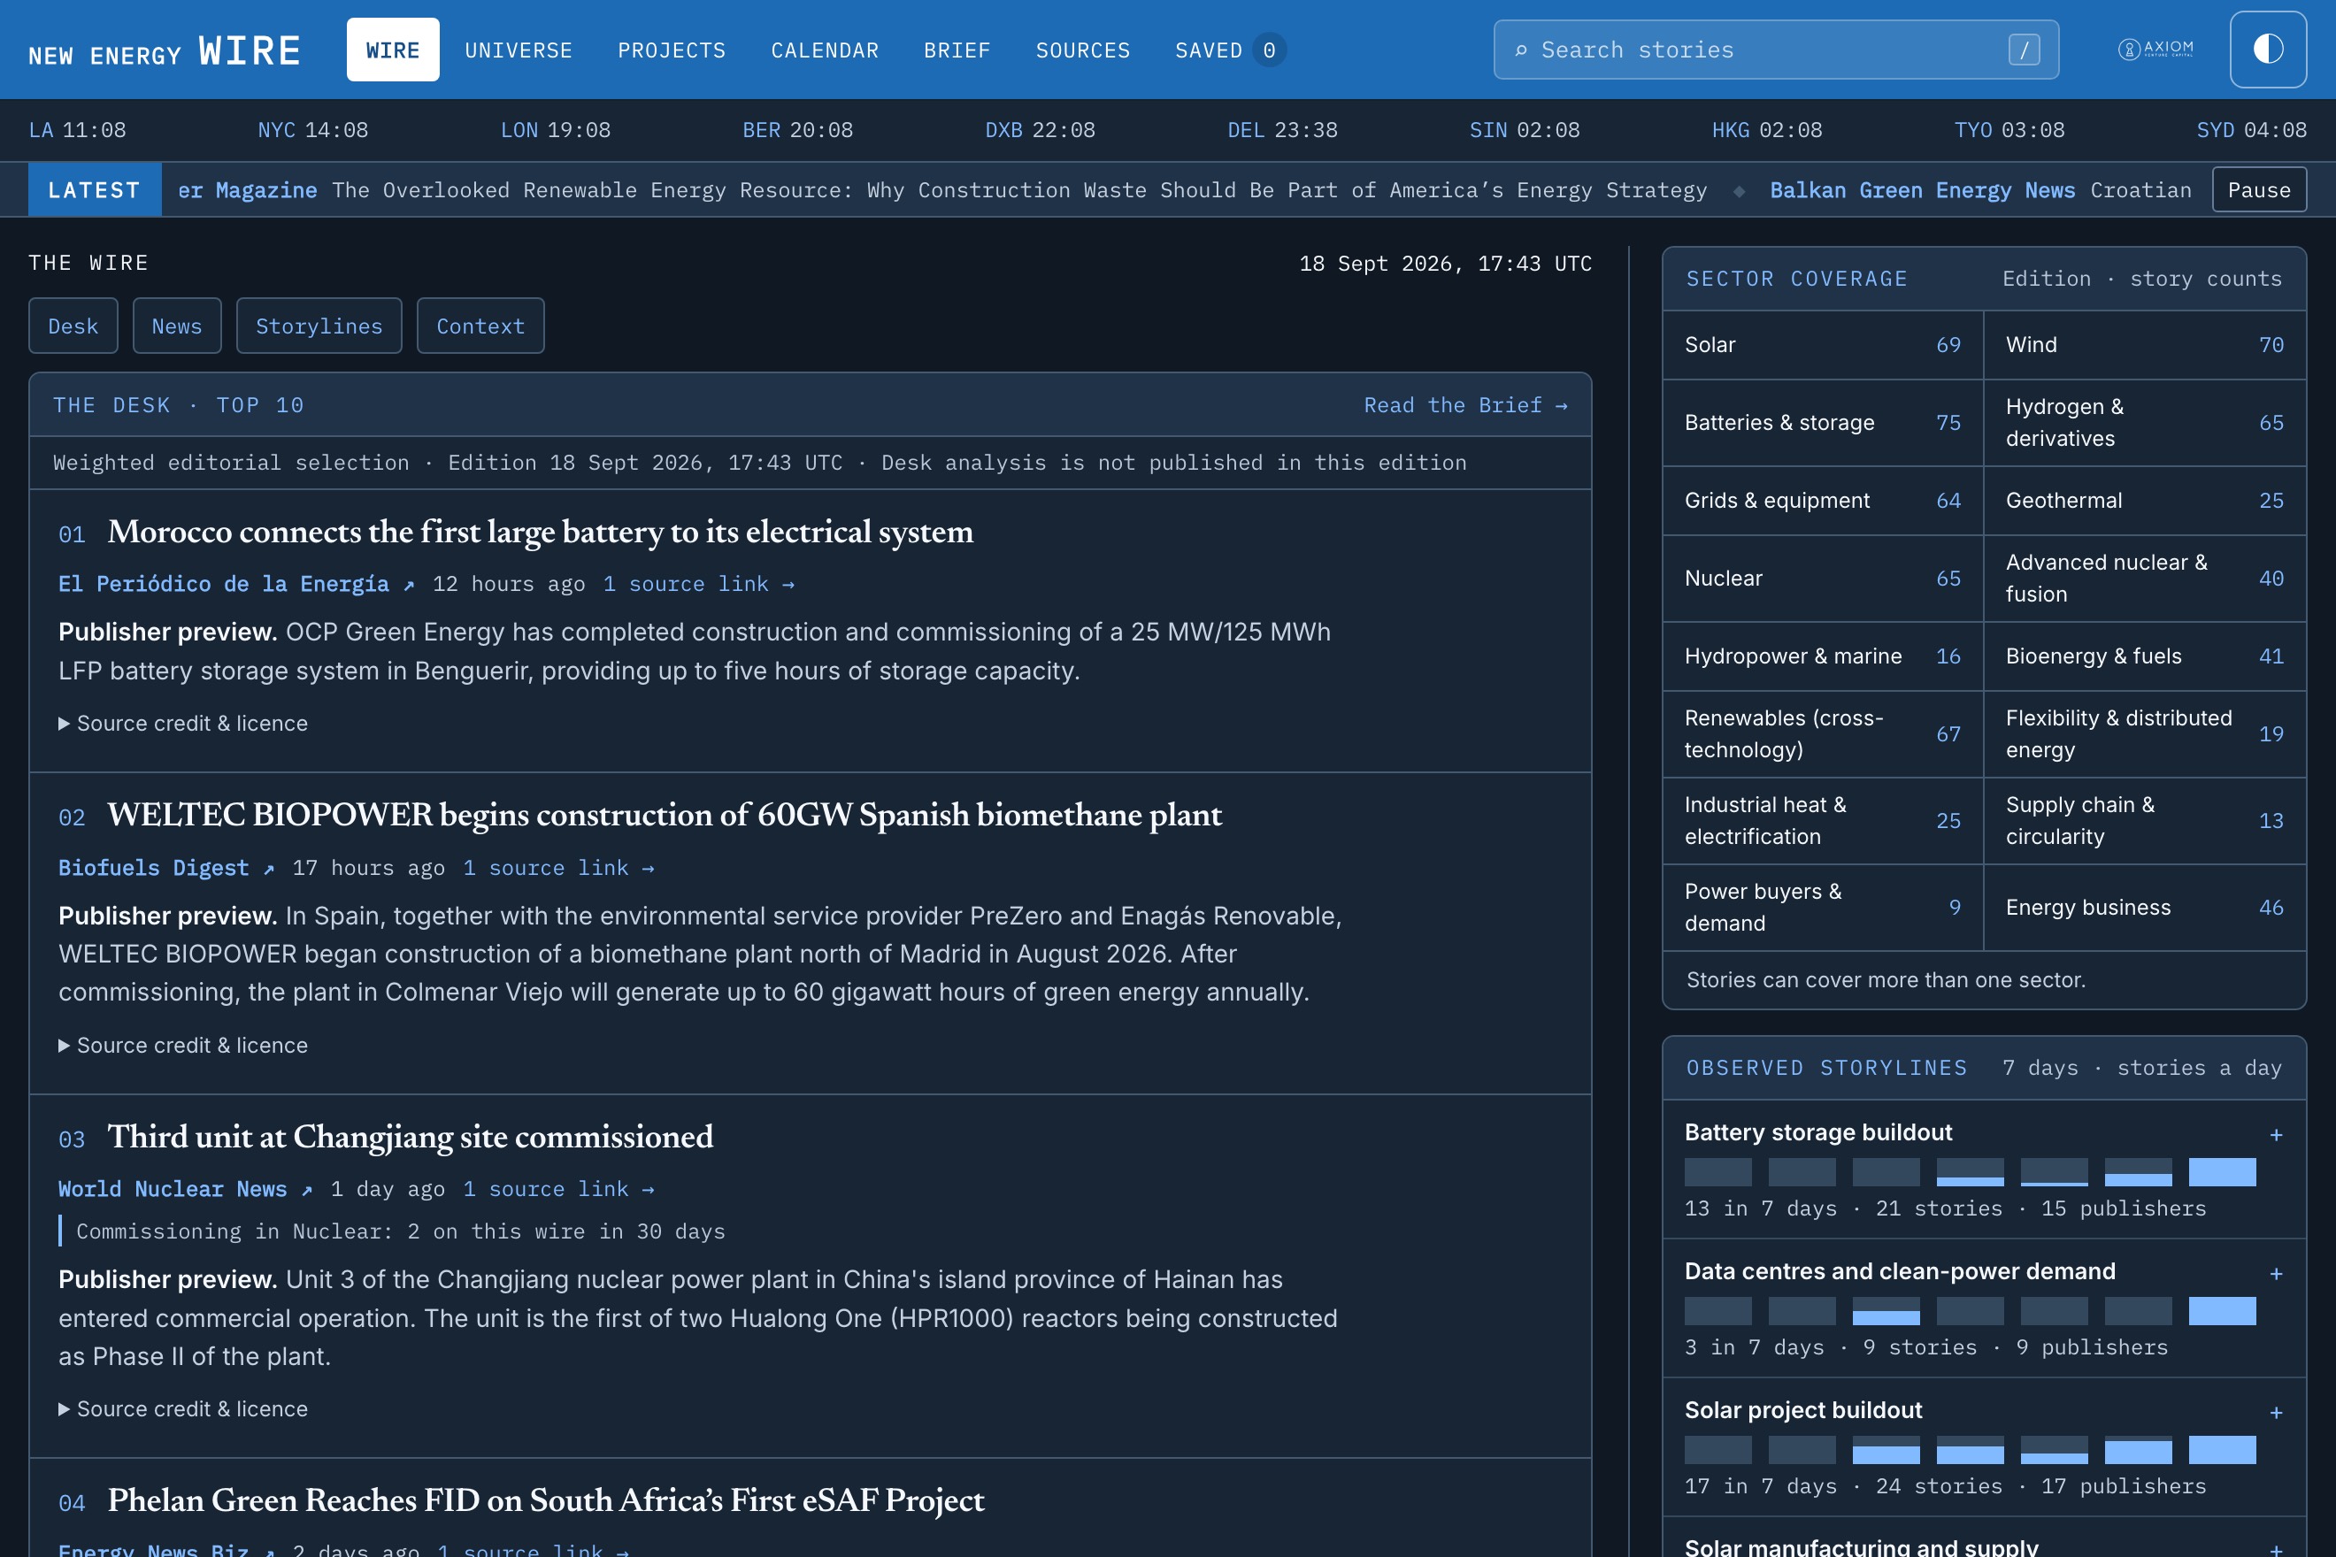2336x1557 pixels.
Task: Click the TYO 03:08 clock
Action: click(2009, 130)
